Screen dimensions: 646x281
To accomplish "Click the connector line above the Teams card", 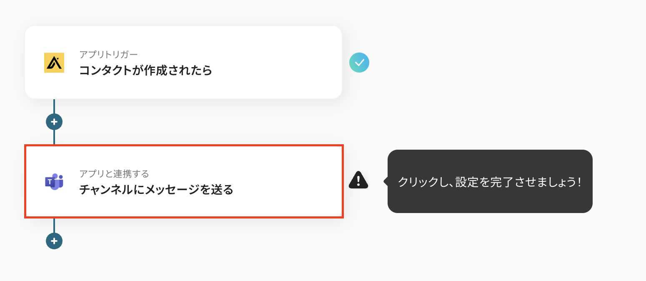I will (x=54, y=137).
